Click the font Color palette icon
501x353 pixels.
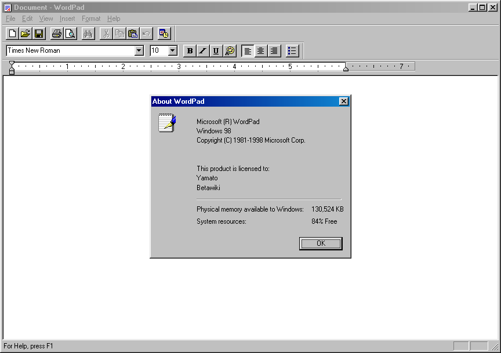230,51
